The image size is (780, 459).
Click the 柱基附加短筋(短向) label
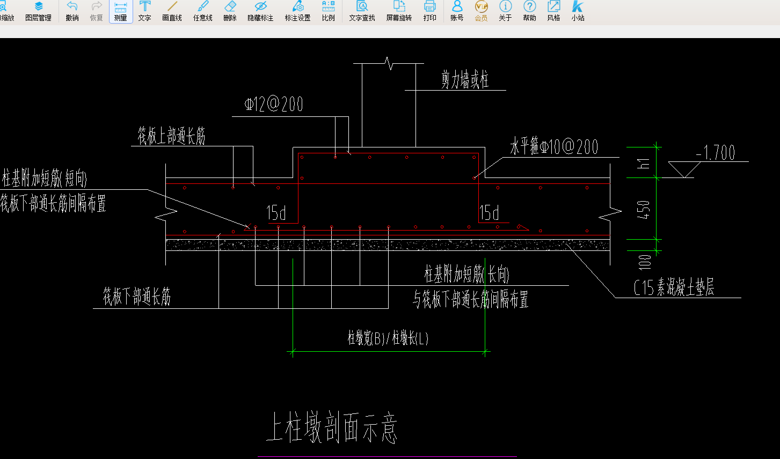tap(45, 178)
